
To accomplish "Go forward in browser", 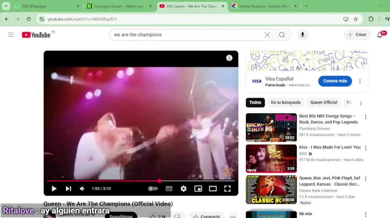I will pos(18,19).
